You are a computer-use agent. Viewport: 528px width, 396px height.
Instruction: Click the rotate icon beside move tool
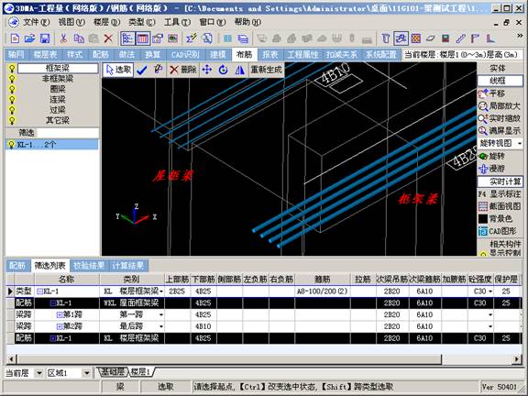pyautogui.click(x=223, y=70)
